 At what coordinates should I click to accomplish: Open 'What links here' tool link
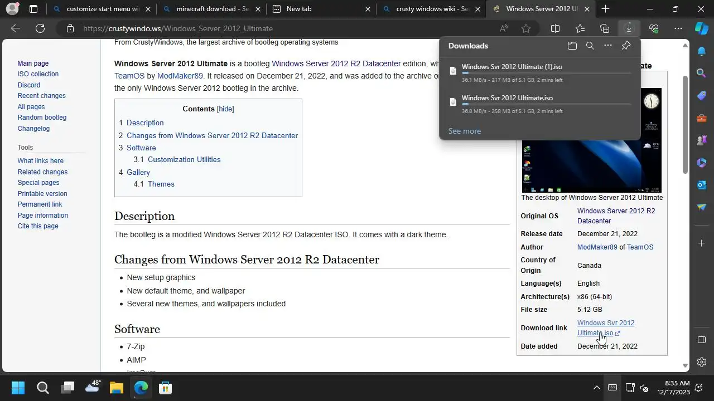point(40,161)
